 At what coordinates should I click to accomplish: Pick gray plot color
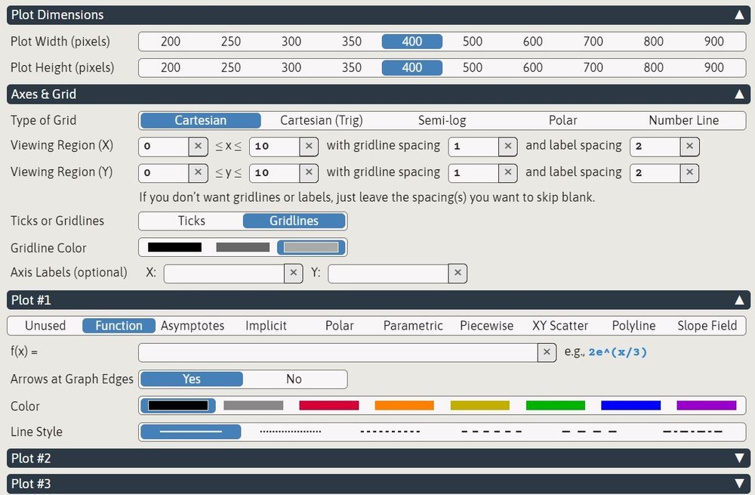tap(253, 405)
